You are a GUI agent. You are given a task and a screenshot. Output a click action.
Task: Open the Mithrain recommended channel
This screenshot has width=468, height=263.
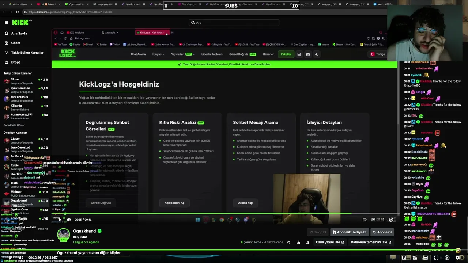point(26,193)
